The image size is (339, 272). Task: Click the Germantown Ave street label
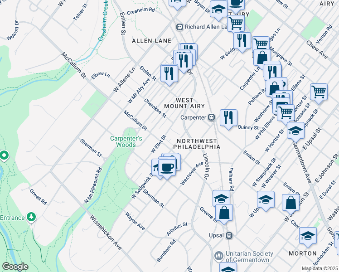301,162
